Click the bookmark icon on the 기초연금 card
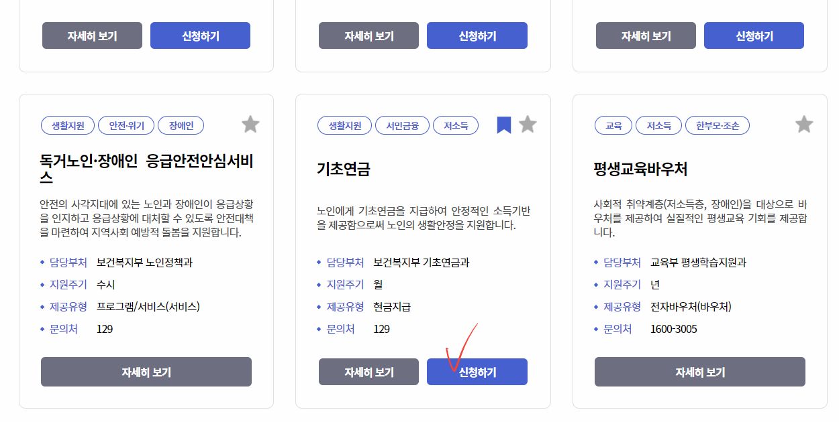839x422 pixels. [x=503, y=124]
